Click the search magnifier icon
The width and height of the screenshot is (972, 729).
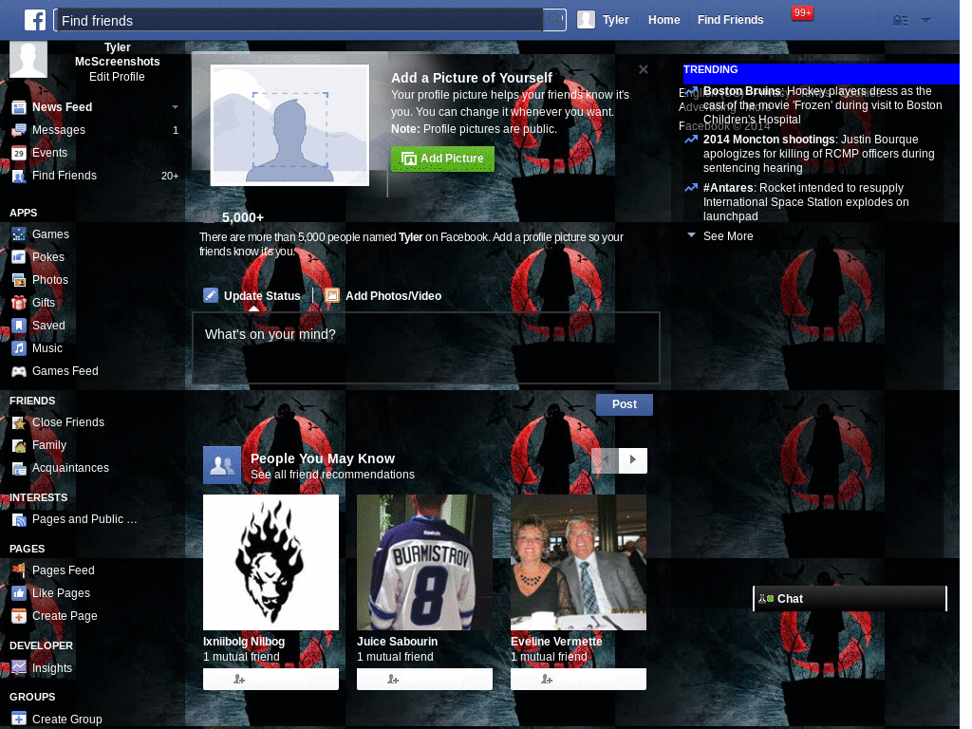tap(554, 20)
